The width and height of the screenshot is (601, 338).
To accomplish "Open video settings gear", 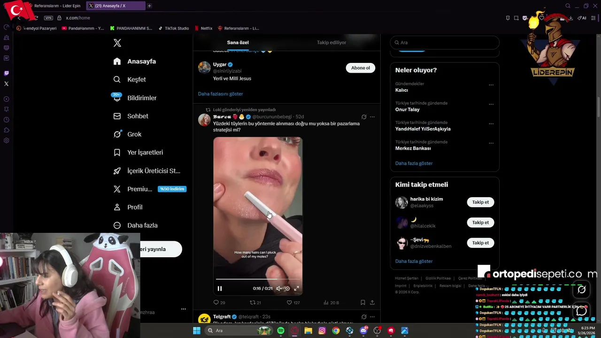I will 288,289.
